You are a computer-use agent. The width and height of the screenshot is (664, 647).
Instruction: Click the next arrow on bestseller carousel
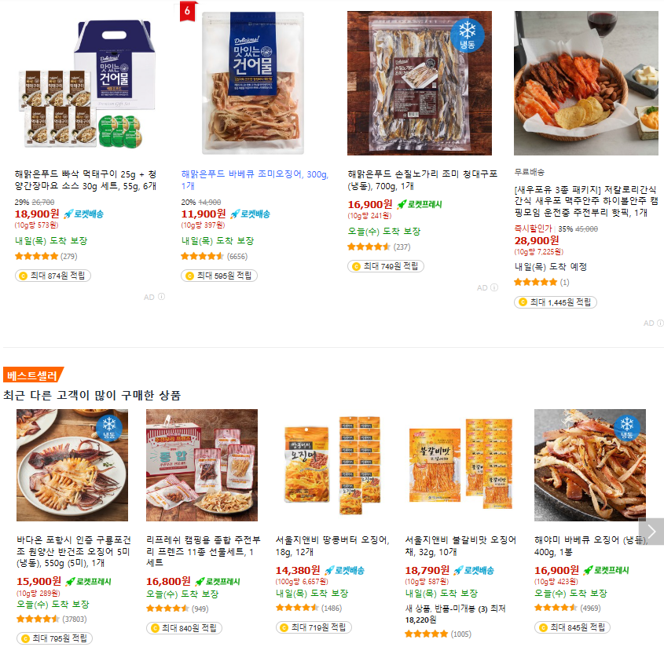tap(651, 531)
